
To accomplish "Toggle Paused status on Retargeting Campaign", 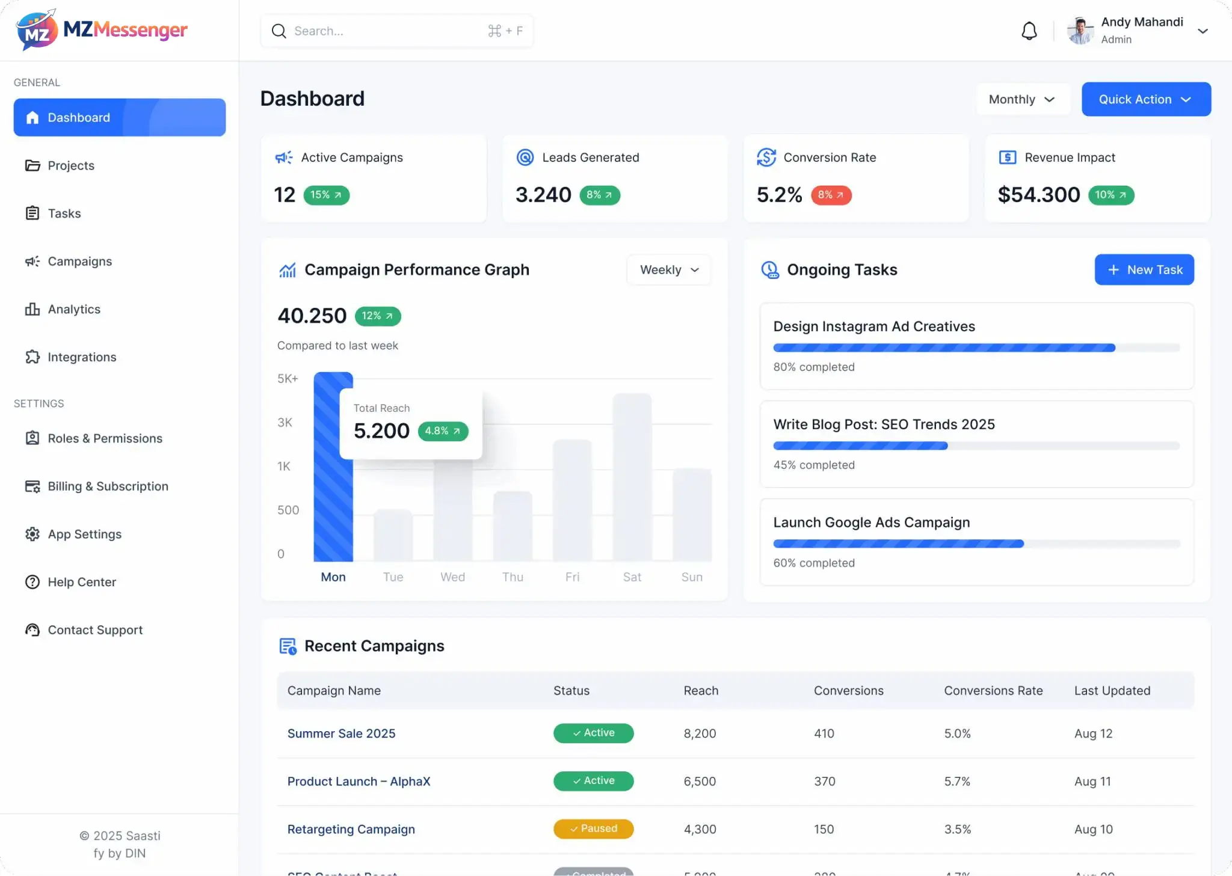I will click(593, 829).
